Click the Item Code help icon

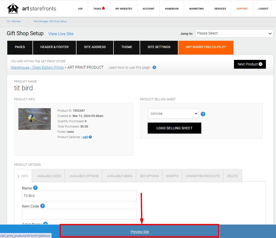43,206
